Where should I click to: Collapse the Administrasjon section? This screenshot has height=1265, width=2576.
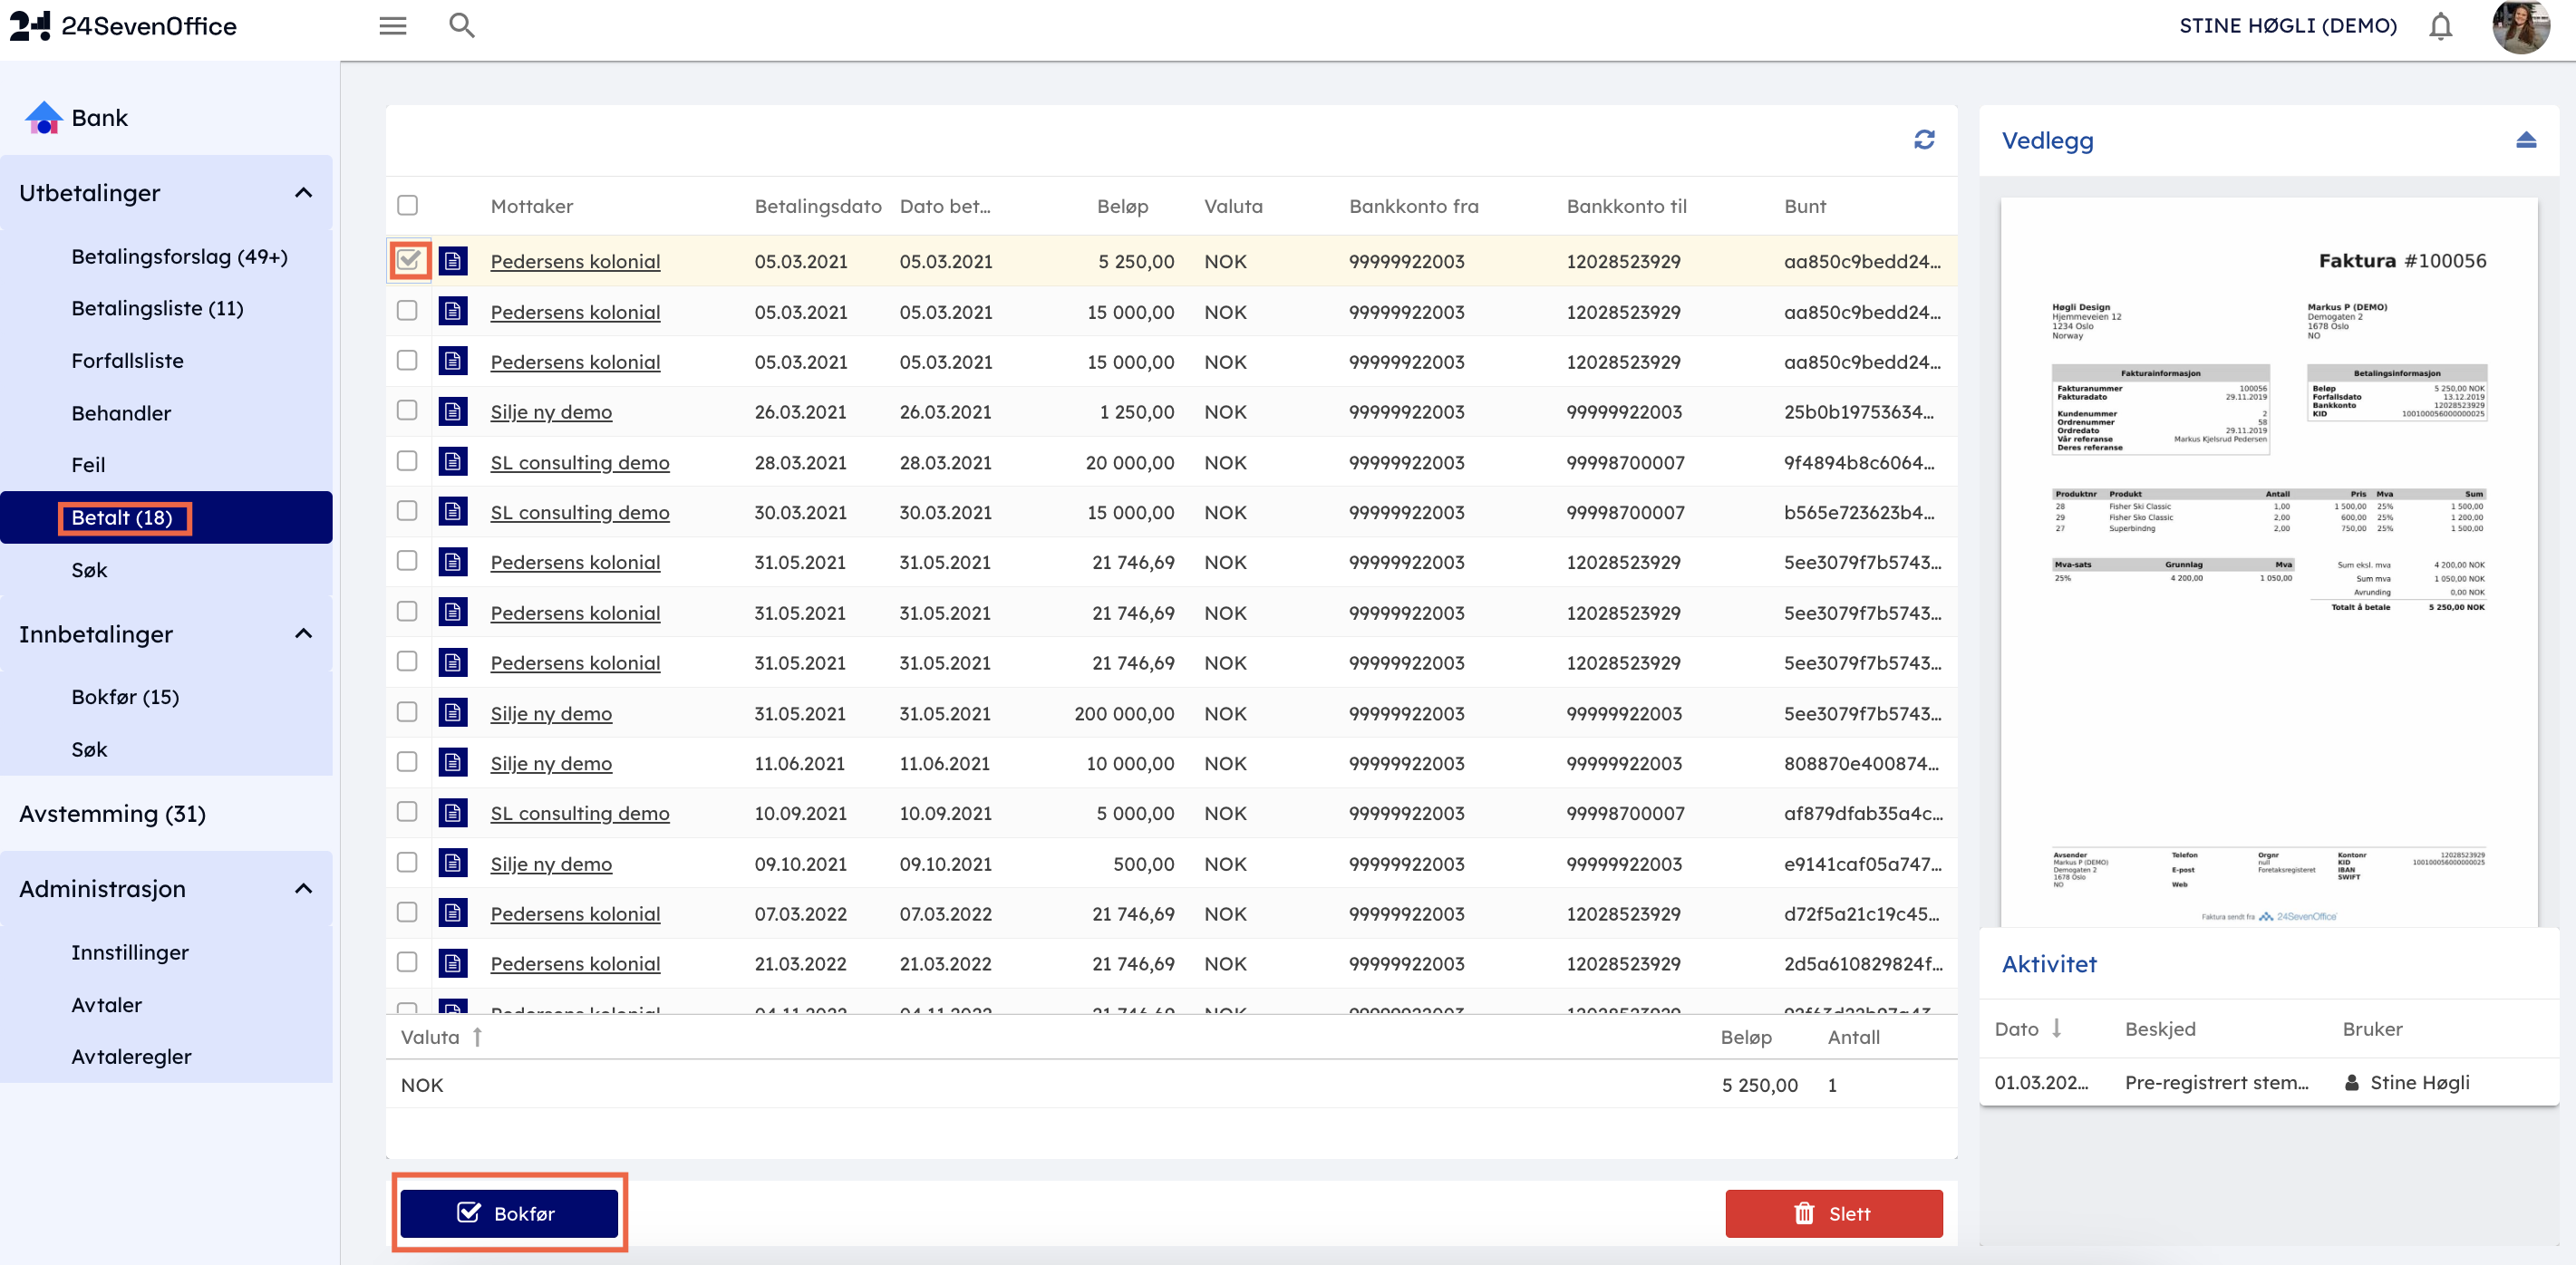[303, 889]
